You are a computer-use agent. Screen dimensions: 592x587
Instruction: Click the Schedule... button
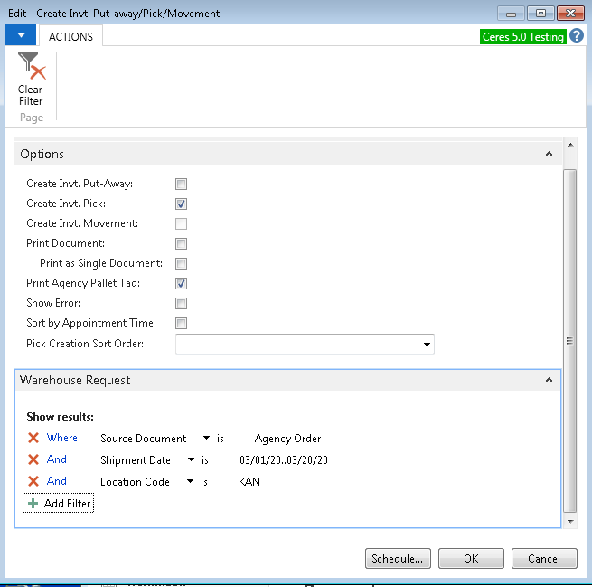pos(398,559)
